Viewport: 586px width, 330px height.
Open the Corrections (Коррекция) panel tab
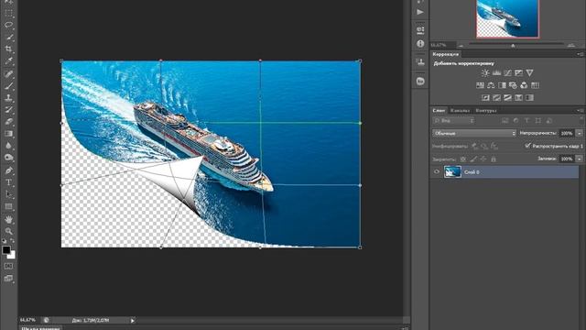(x=446, y=54)
